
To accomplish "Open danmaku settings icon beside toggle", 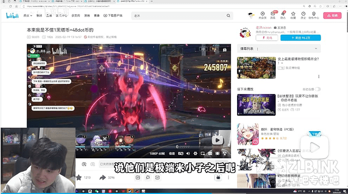I will pos(93,164).
